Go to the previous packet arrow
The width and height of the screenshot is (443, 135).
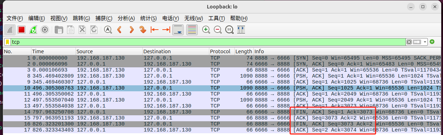(119, 30)
